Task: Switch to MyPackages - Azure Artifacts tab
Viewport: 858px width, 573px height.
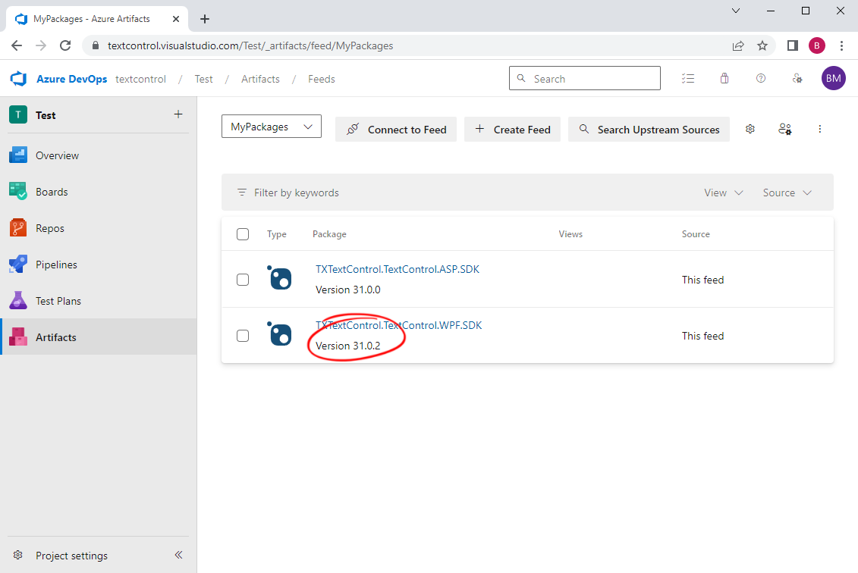Action: click(97, 19)
